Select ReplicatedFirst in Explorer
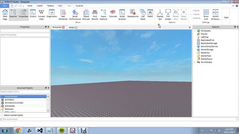The image size is (239, 134). 207,40
